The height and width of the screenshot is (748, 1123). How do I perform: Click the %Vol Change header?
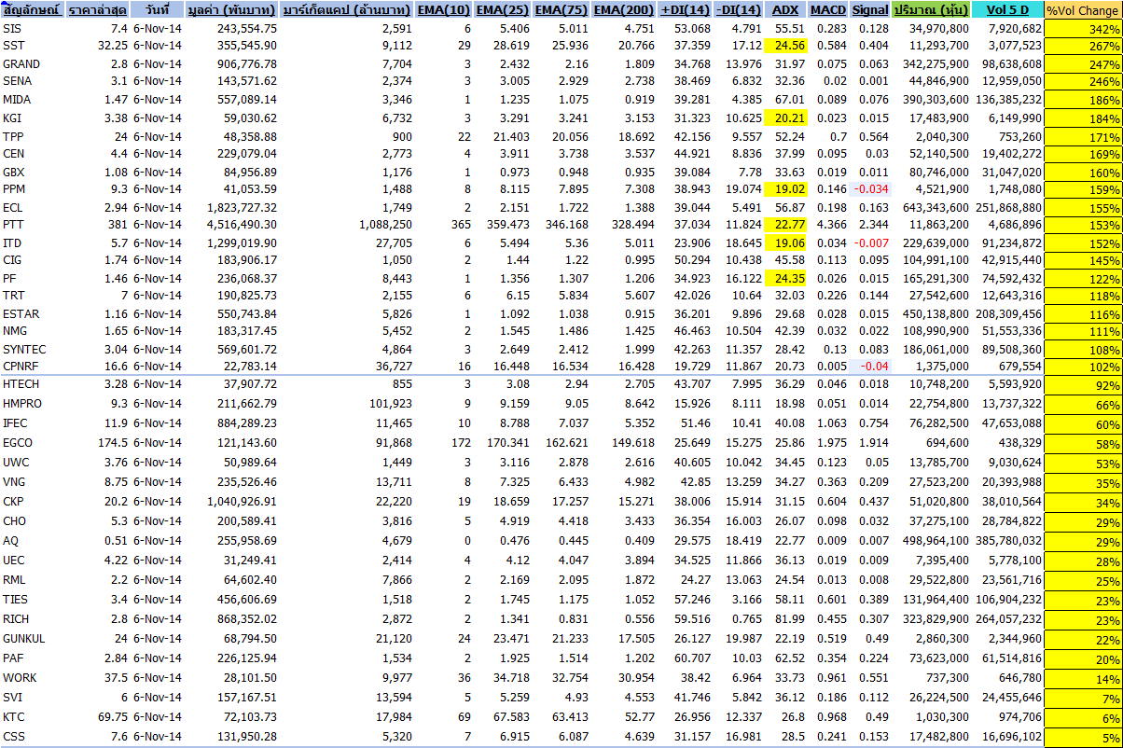click(1083, 10)
